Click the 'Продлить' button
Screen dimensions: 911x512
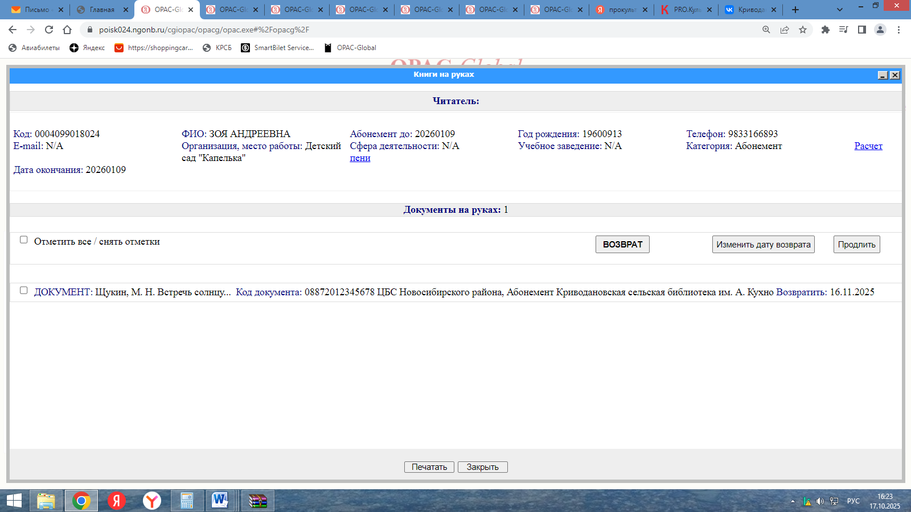pyautogui.click(x=856, y=245)
